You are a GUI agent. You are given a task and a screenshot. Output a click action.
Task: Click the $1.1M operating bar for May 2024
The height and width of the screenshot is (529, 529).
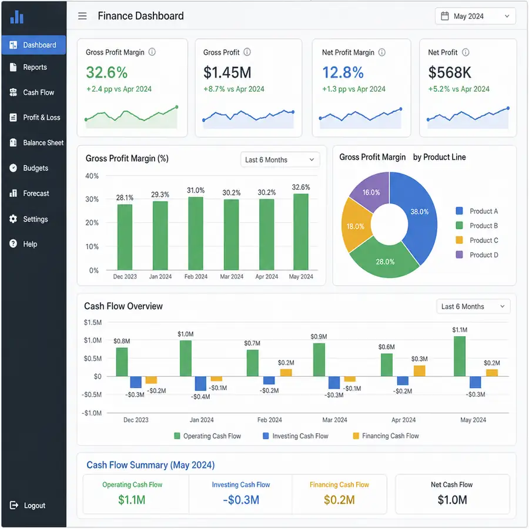(460, 356)
